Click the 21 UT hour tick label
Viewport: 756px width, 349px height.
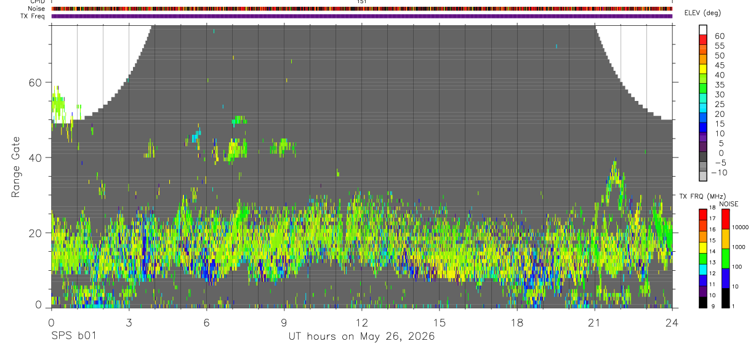point(595,321)
